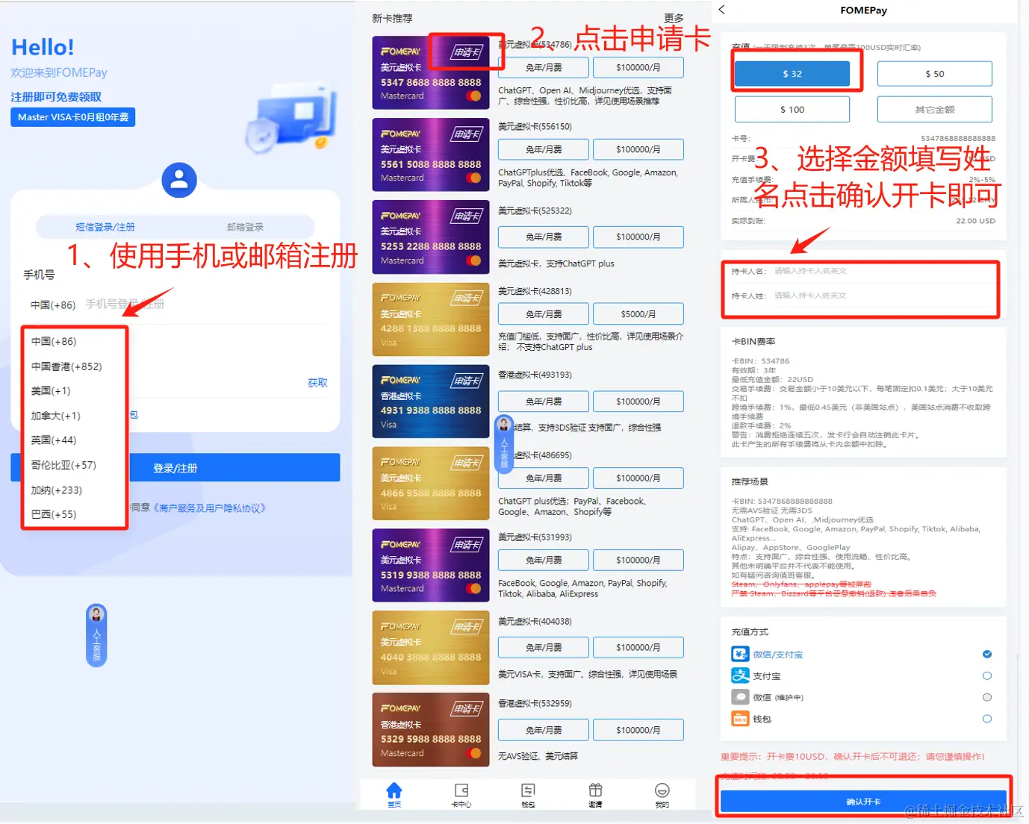Viewport: 1029px width, 824px height.
Task: Click the 登录/注册 button
Action: [175, 468]
